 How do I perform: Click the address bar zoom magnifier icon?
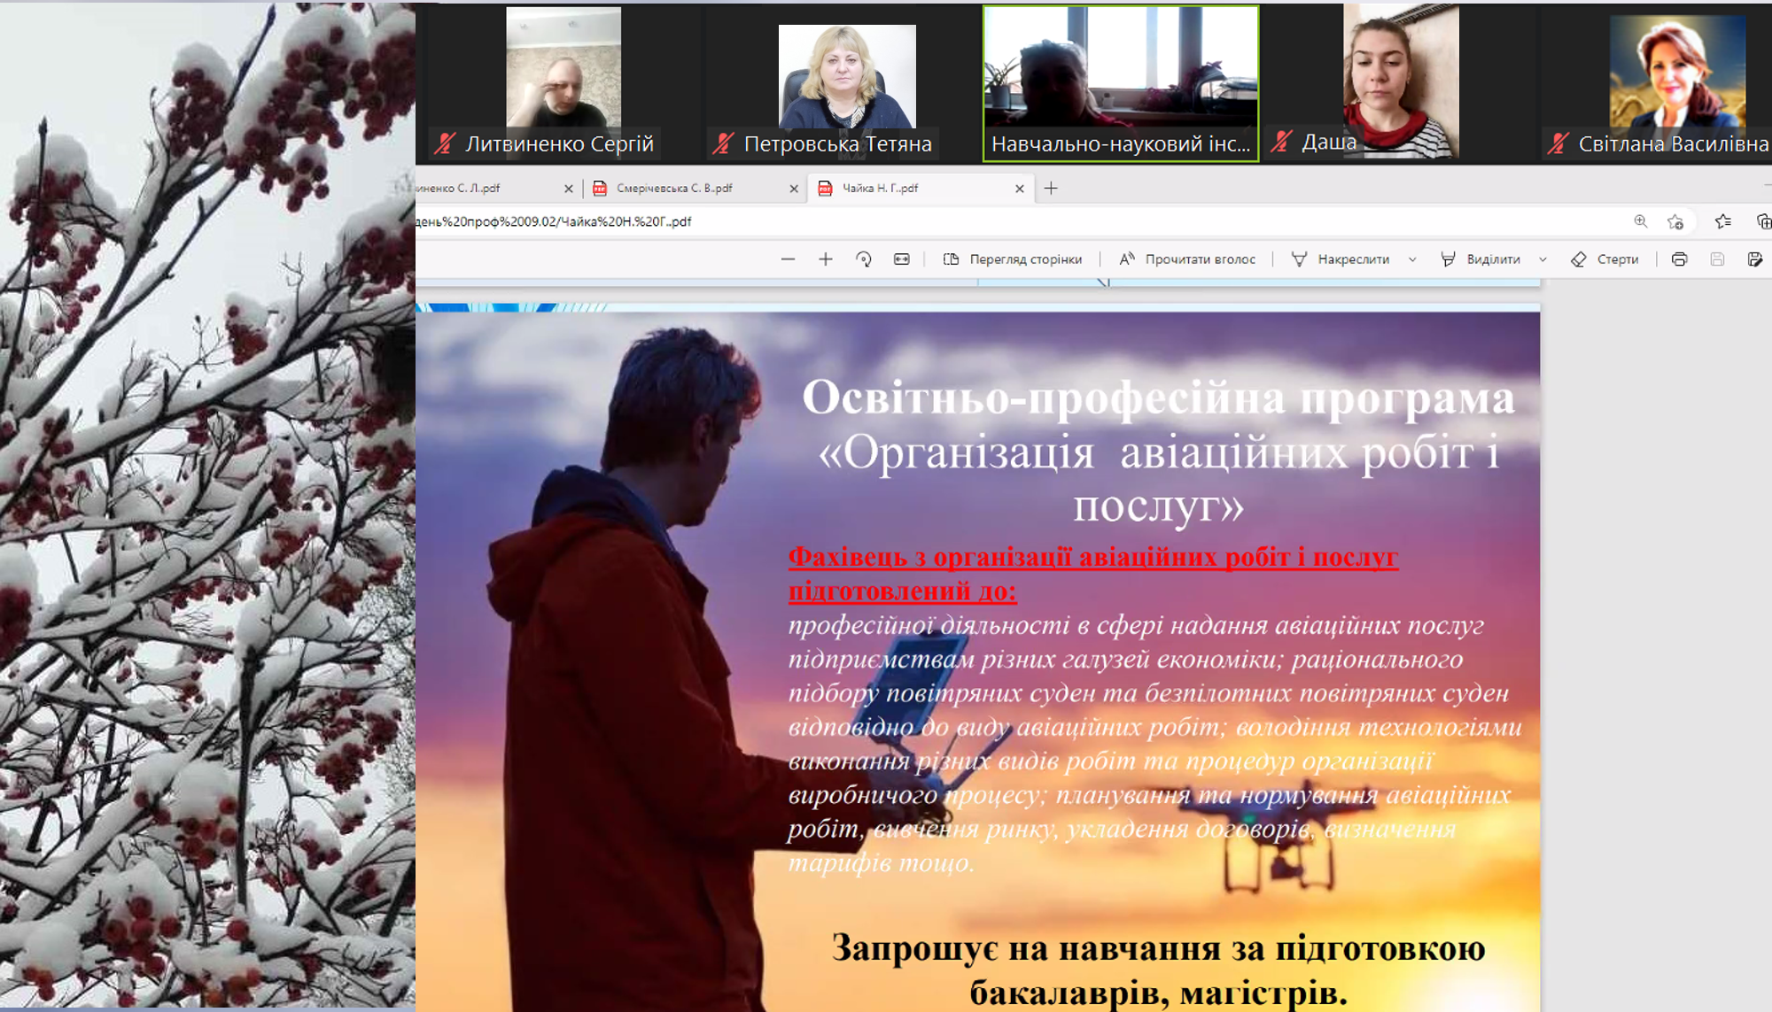click(1641, 221)
